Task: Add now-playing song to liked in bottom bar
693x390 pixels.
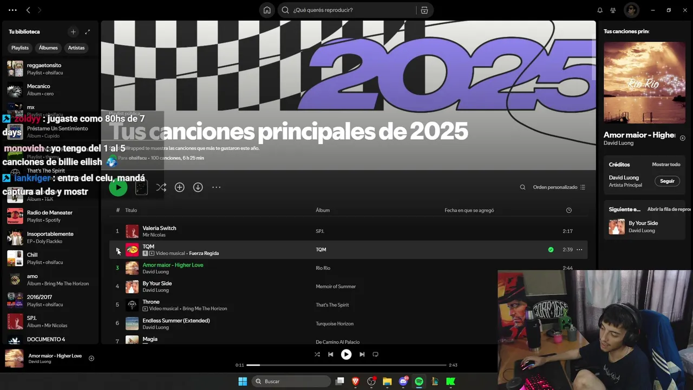Action: [91, 358]
